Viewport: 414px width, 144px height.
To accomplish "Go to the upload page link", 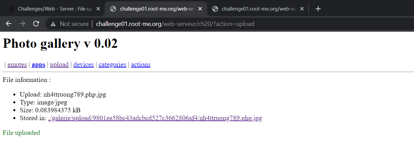I will (59, 64).
